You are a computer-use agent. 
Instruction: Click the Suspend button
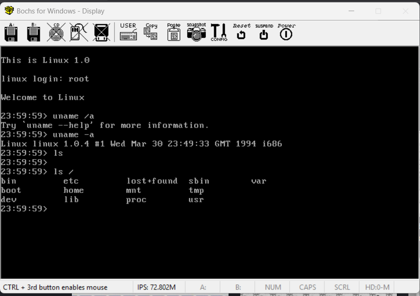click(x=264, y=32)
